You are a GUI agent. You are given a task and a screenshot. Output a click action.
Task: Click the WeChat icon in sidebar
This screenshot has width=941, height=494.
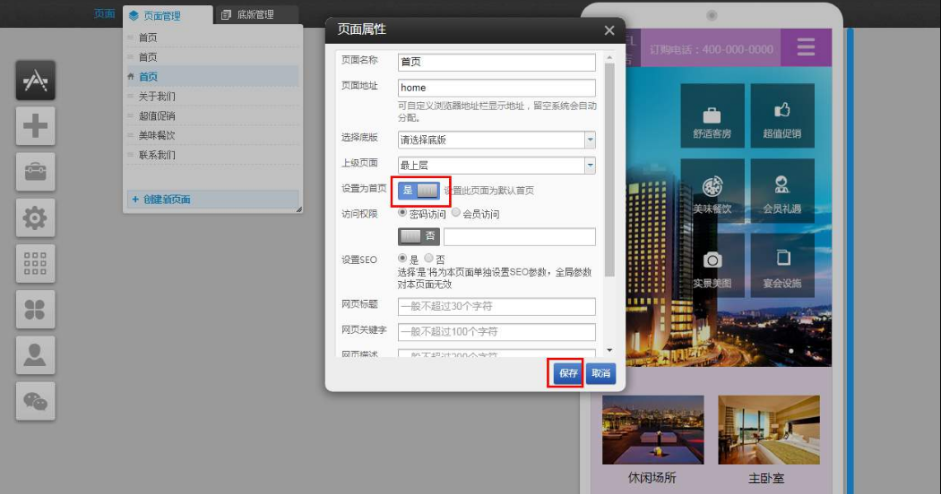click(x=36, y=401)
